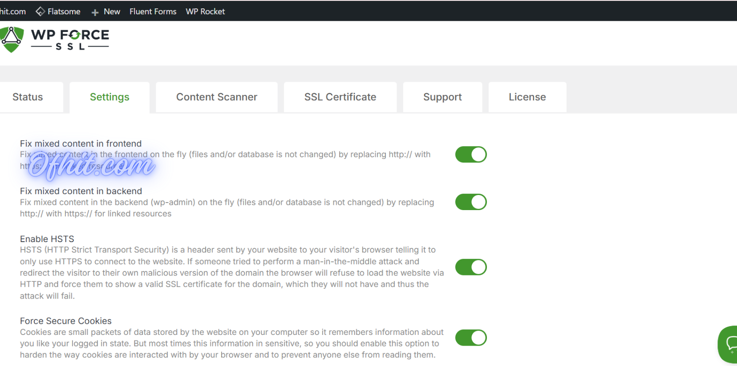737x366 pixels.
Task: Disable Fix mixed content in frontend
Action: point(471,155)
